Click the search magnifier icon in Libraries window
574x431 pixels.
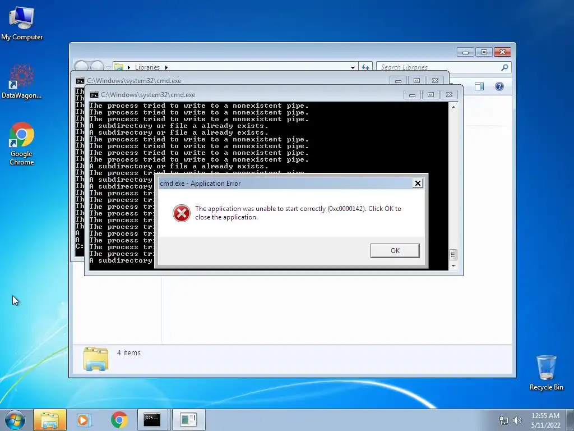click(504, 67)
